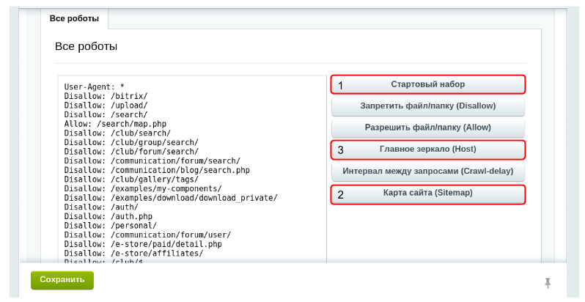Screen dimensions: 585x302
Task: Switch to the Все роботы tab
Action: pos(74,18)
